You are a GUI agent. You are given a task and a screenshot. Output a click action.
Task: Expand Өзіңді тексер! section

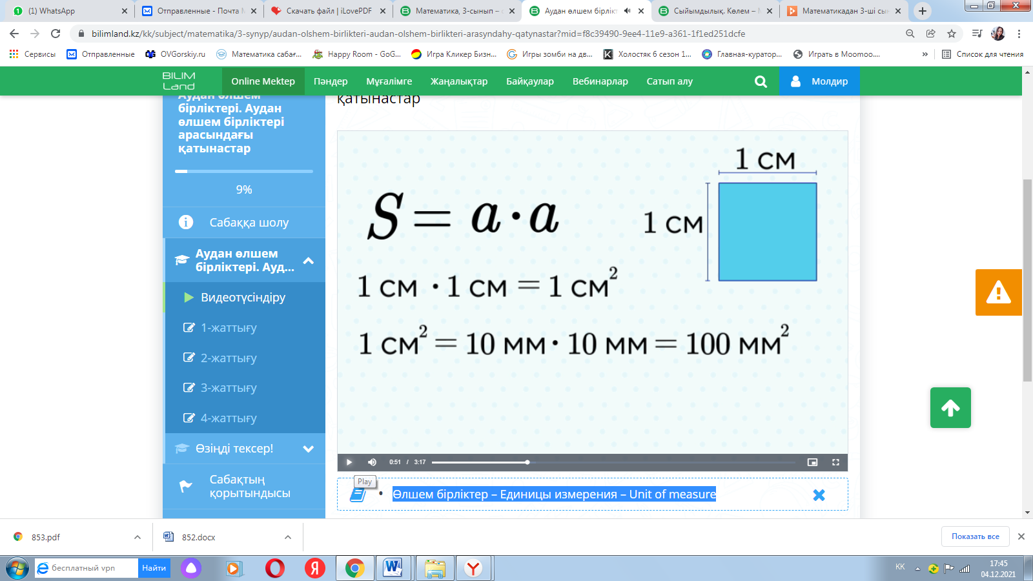pyautogui.click(x=244, y=449)
